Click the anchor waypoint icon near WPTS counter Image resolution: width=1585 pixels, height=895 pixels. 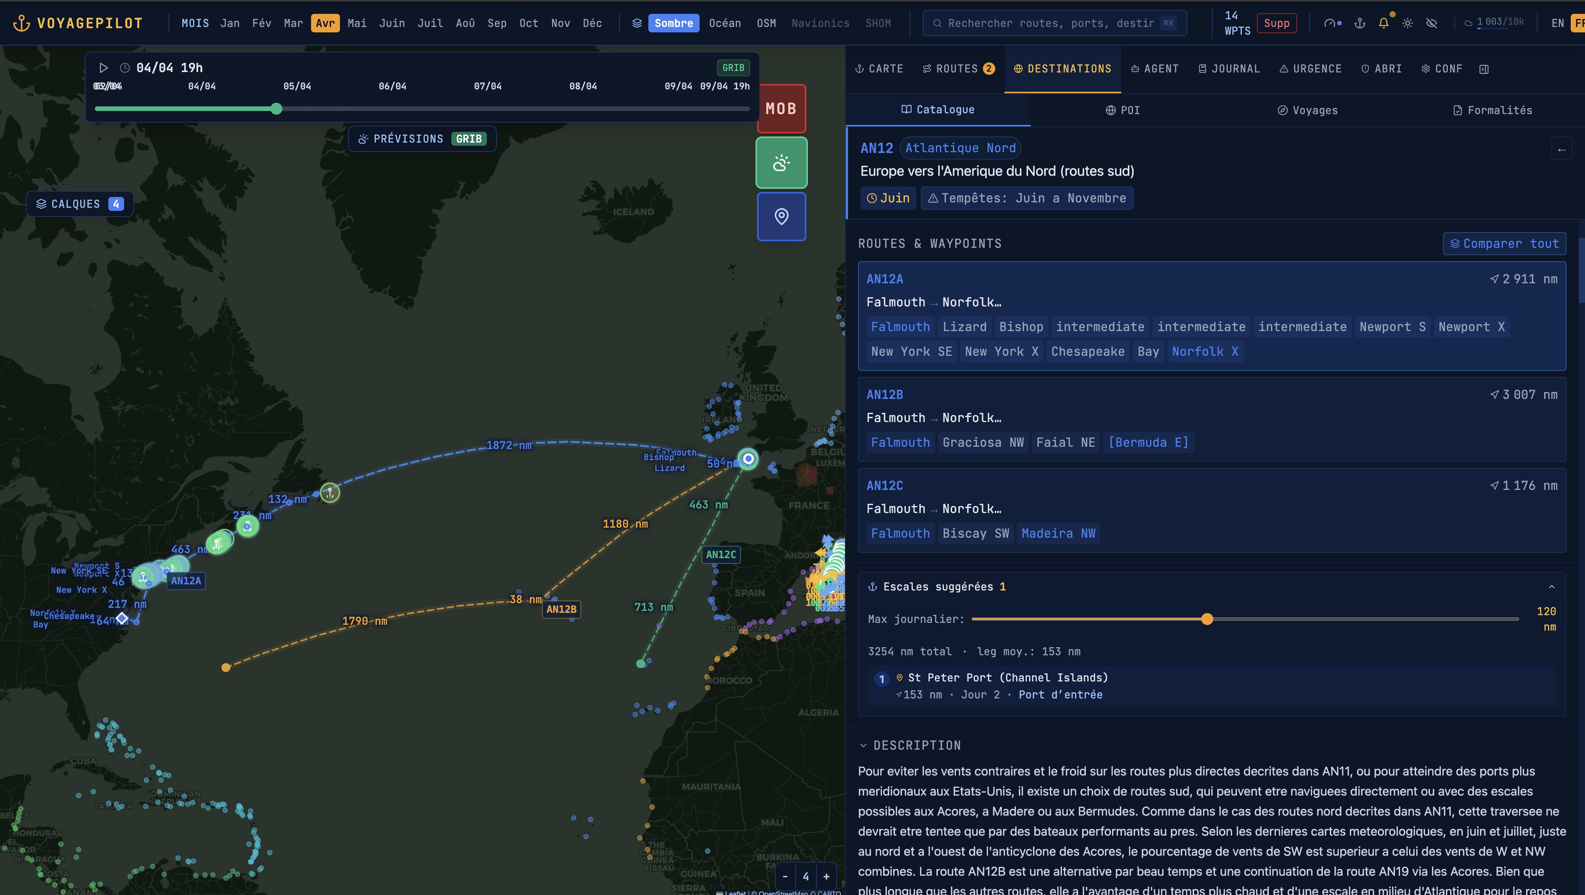click(x=1360, y=24)
